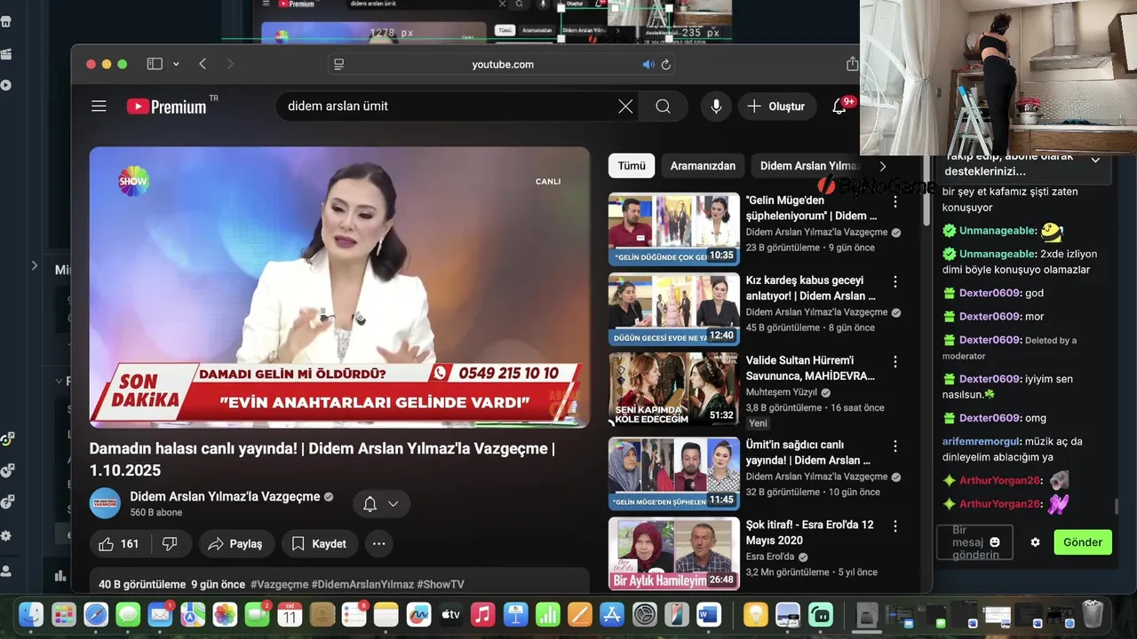Open options for 'Kız kardeş kabus geceyi' video

pyautogui.click(x=895, y=281)
